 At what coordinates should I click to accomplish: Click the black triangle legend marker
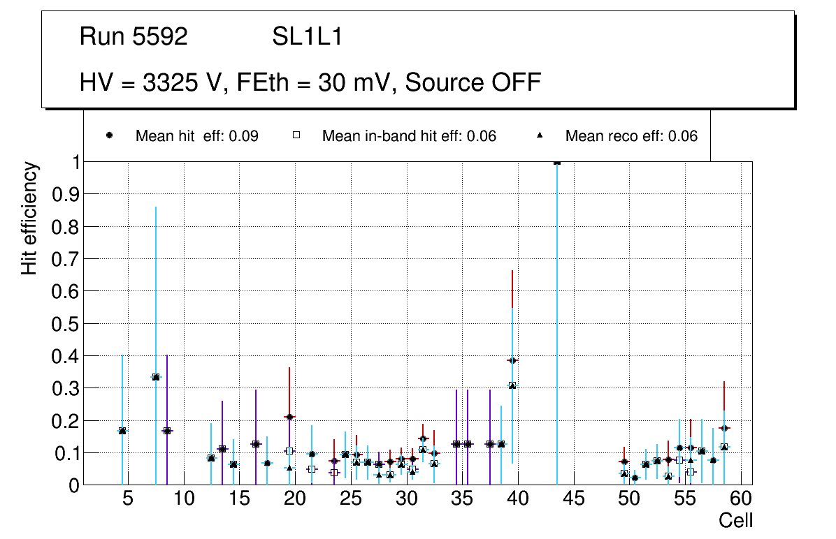tap(540, 135)
